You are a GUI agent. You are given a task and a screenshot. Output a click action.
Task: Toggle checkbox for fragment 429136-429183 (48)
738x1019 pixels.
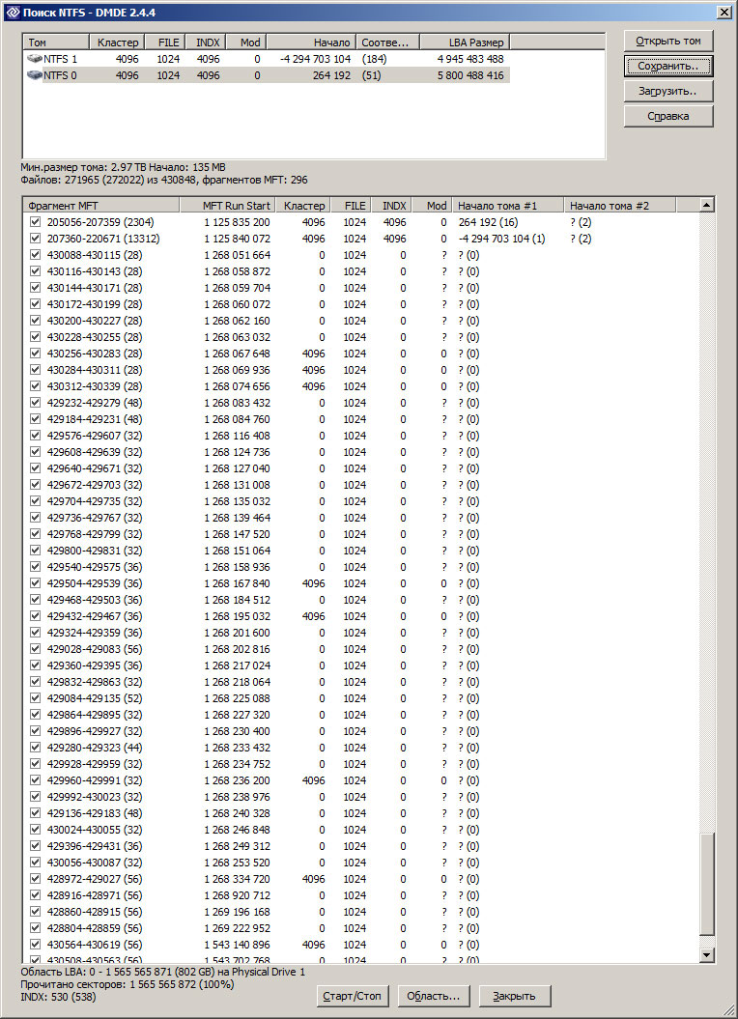[x=35, y=813]
